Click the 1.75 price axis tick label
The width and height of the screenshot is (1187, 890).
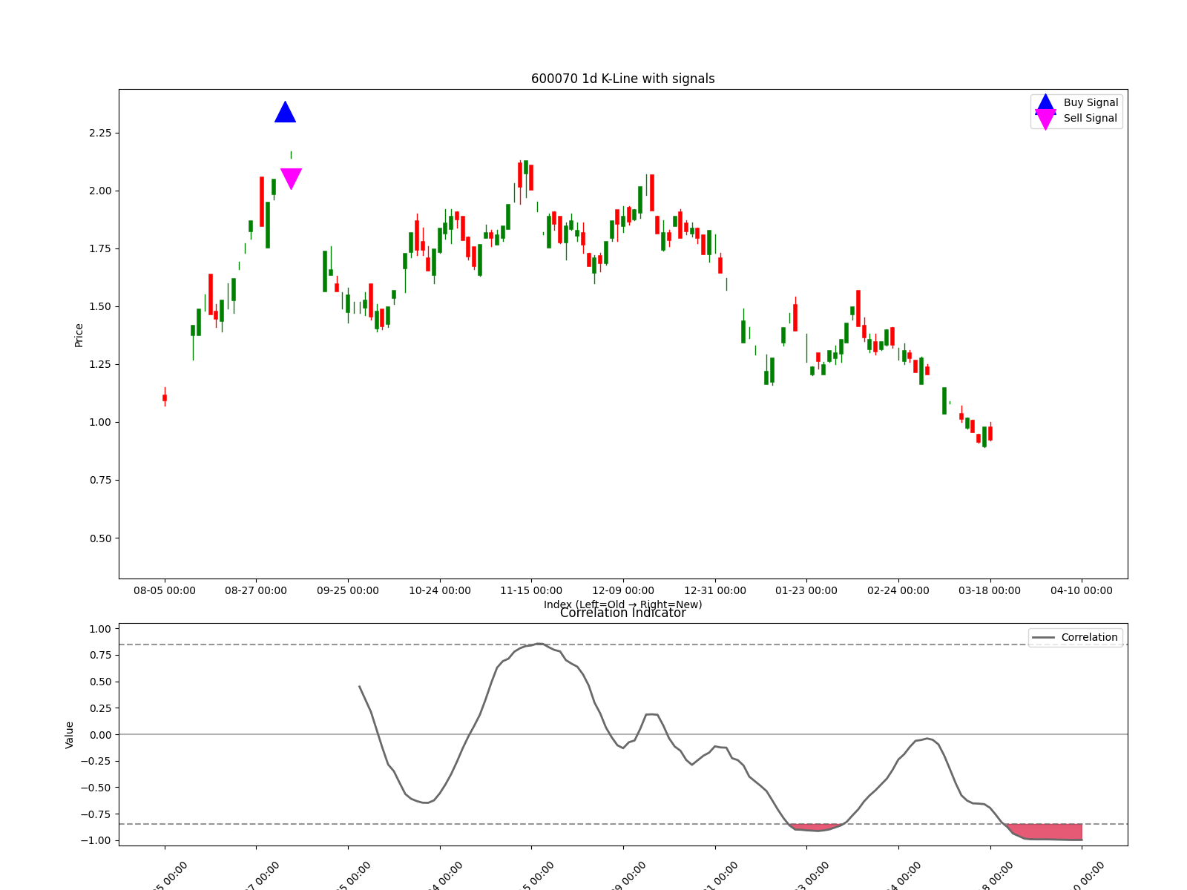(100, 249)
